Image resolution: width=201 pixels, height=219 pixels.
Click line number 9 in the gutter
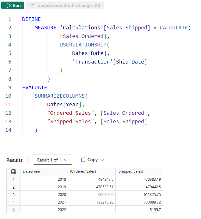(x=10, y=88)
